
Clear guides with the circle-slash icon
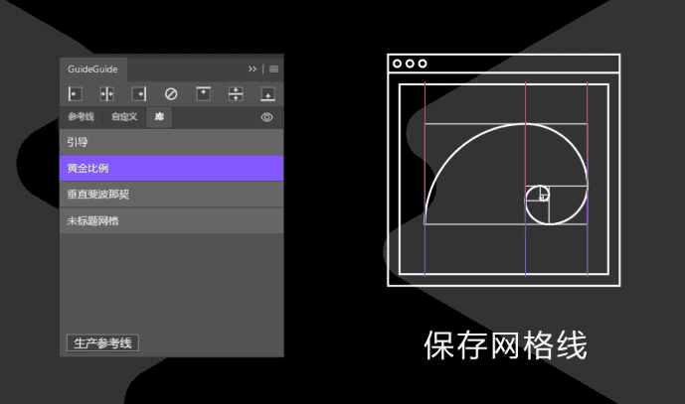click(x=171, y=93)
